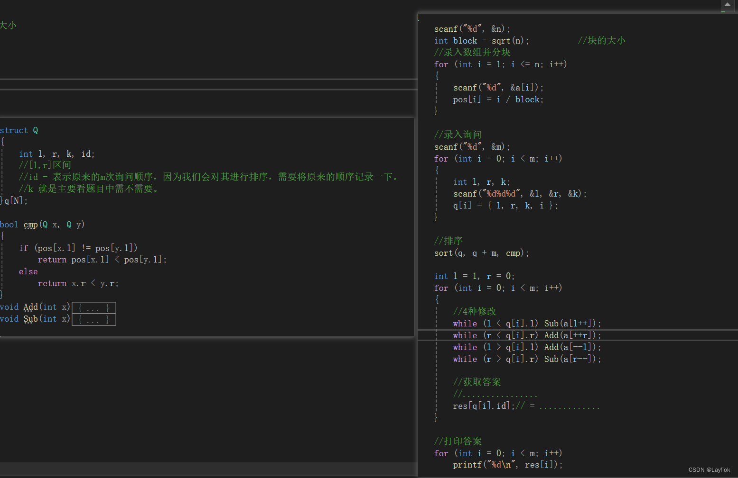Click 'while (l > q[i].l) Add(a[--l]);' line
This screenshot has height=478, width=738.
click(x=527, y=347)
